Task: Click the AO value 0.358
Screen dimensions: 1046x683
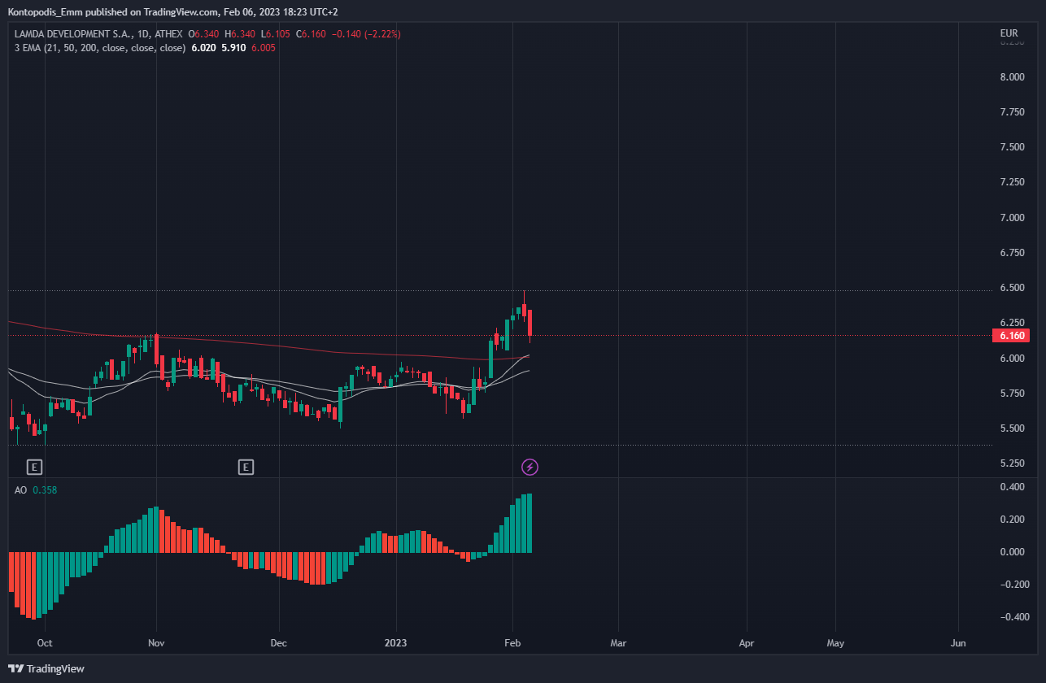Action: pyautogui.click(x=45, y=489)
